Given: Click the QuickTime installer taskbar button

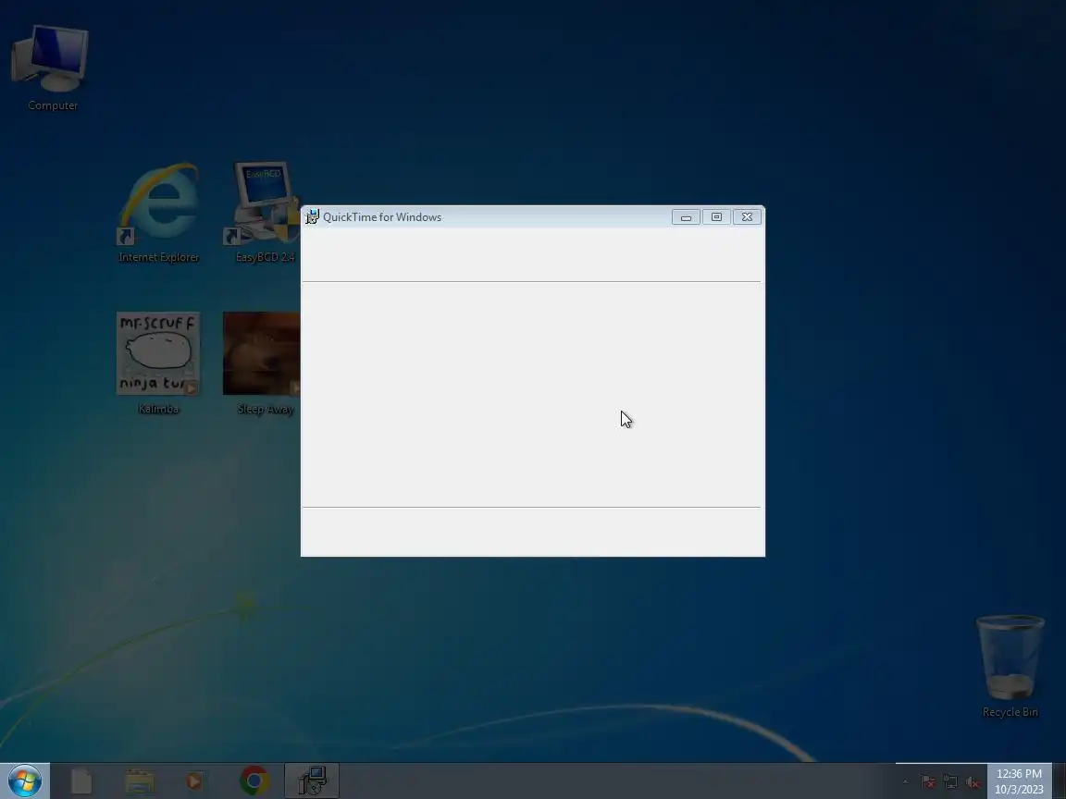Looking at the screenshot, I should [x=312, y=781].
